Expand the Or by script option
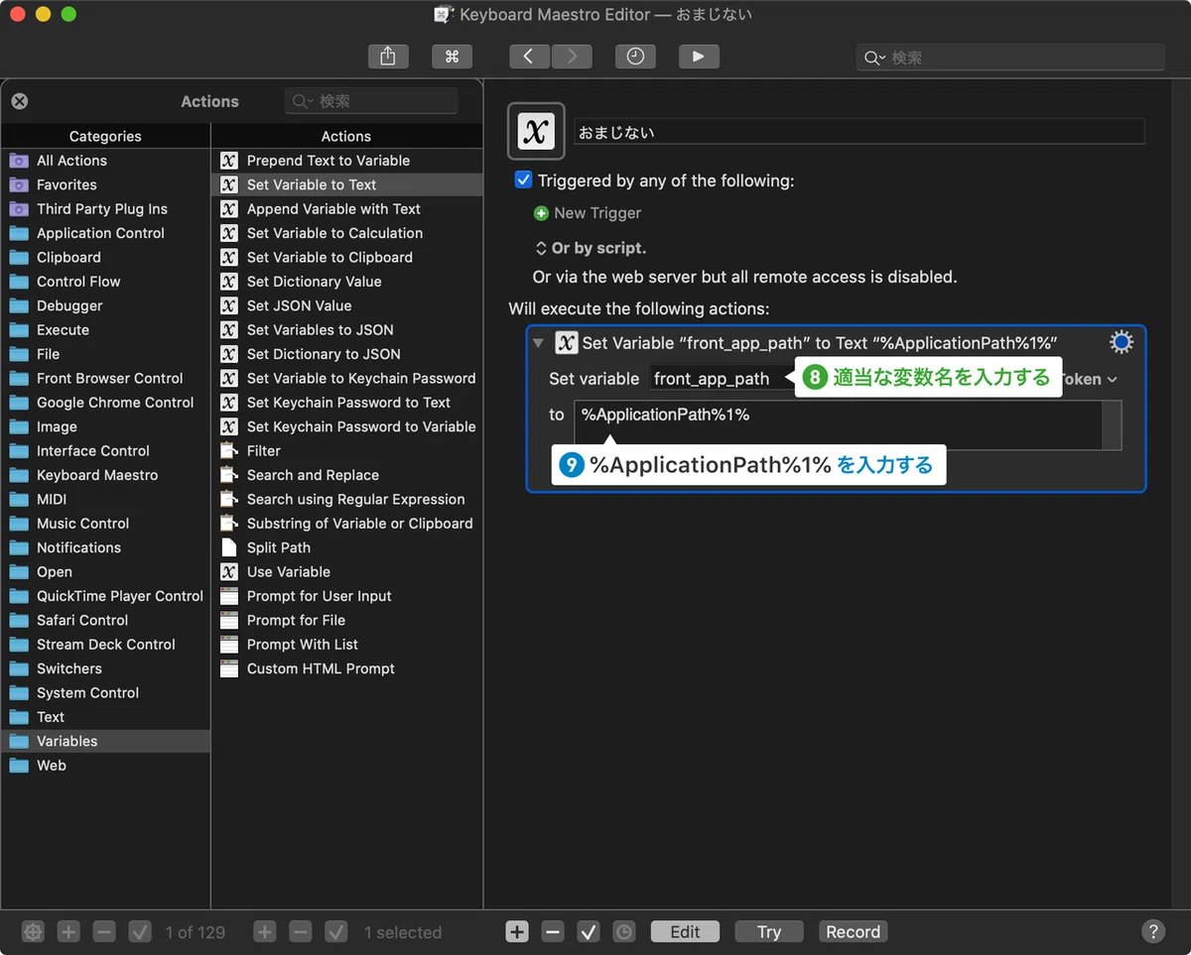The image size is (1191, 955). coord(591,248)
